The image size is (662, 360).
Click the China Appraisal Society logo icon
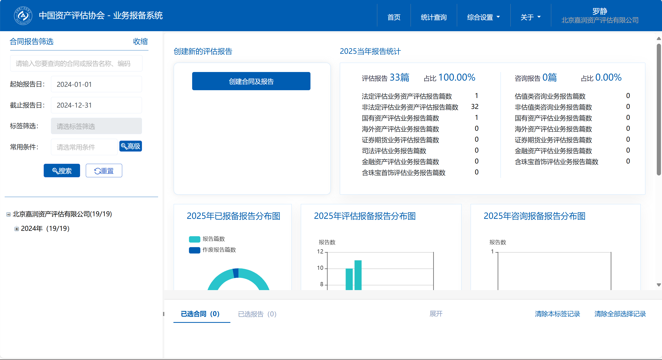tap(23, 16)
